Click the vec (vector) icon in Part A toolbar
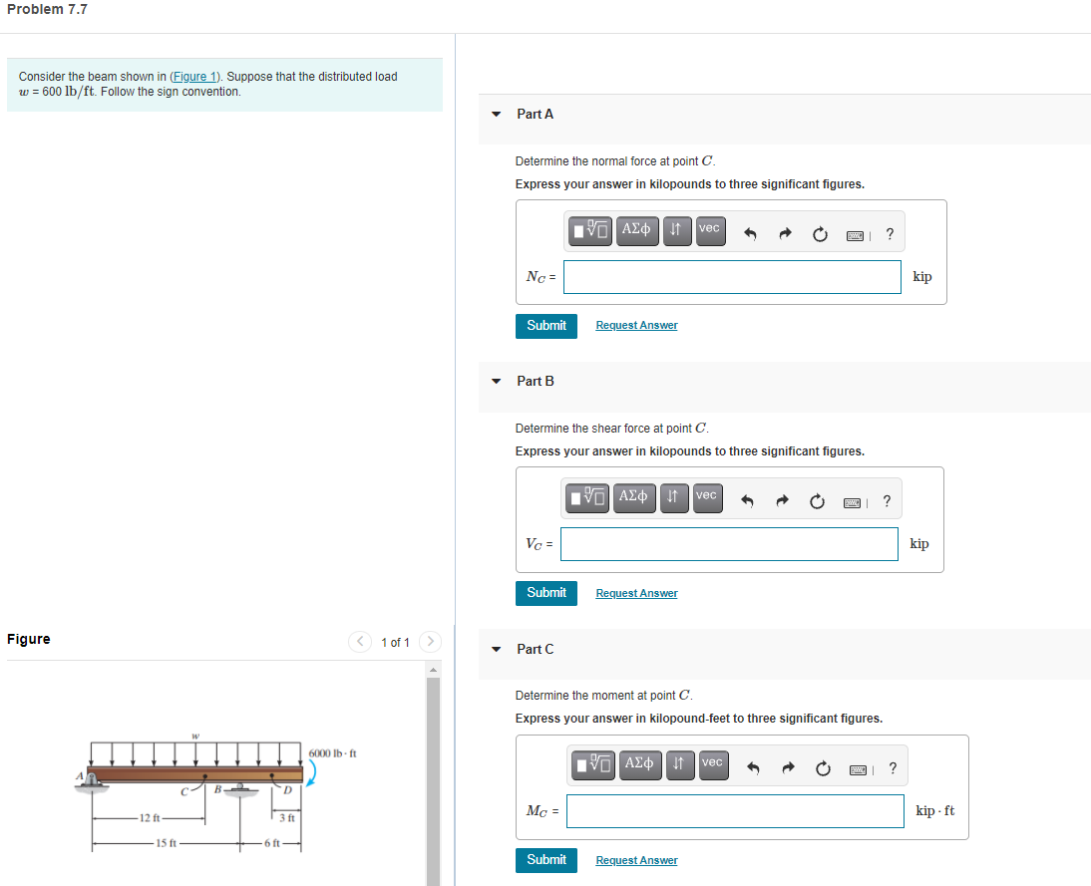Screen dimensions: 1091x886 (x=709, y=229)
